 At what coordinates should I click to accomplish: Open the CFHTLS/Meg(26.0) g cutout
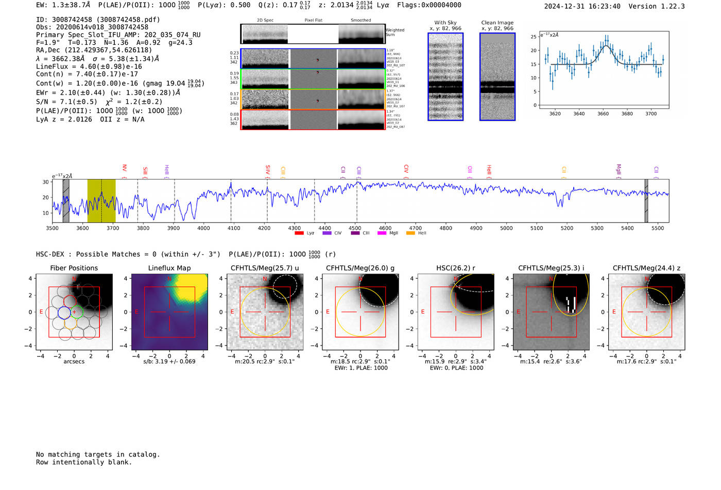[x=360, y=312]
